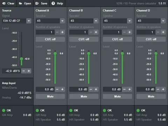Raise Channel B level dB with plus
Image resolution: width=168 pixels, height=126 pixels.
coord(96,89)
